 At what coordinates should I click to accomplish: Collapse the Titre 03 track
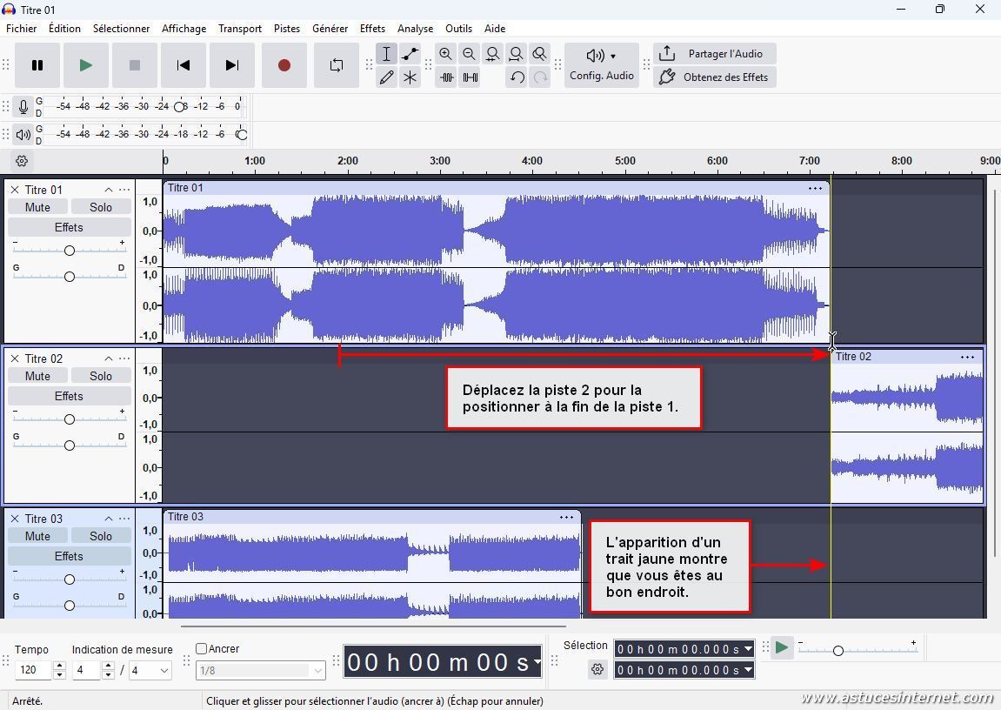[x=108, y=519]
